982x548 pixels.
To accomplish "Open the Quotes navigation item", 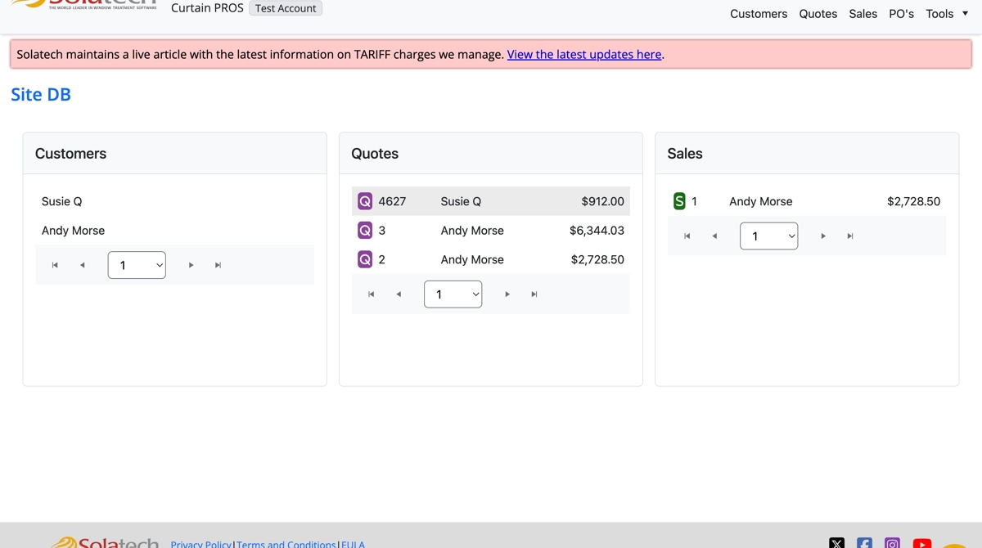I will 818,14.
